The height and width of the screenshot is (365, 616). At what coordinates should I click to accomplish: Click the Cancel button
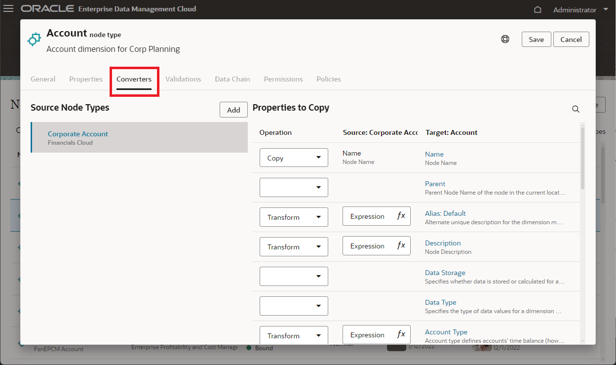571,40
